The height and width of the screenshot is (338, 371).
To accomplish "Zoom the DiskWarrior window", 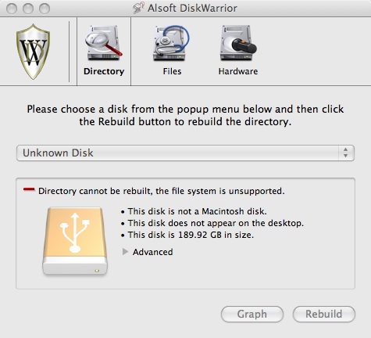I will pos(45,9).
